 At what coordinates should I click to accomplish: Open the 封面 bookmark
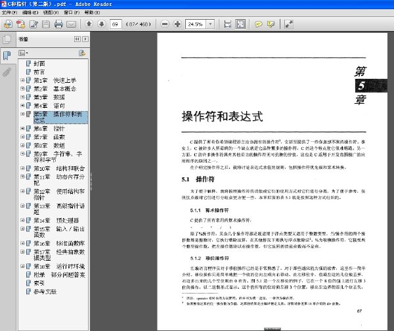pyautogui.click(x=39, y=64)
